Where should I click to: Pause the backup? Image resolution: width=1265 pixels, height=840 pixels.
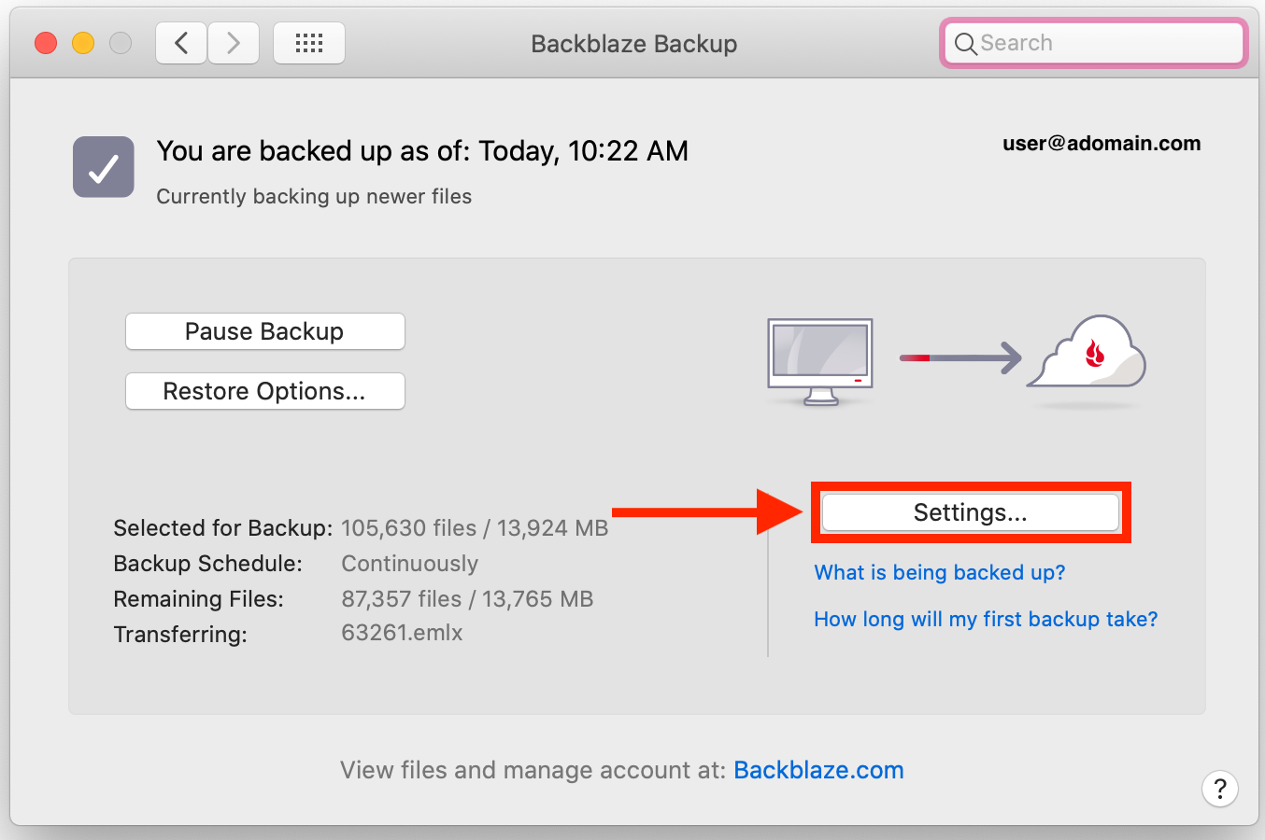tap(265, 331)
